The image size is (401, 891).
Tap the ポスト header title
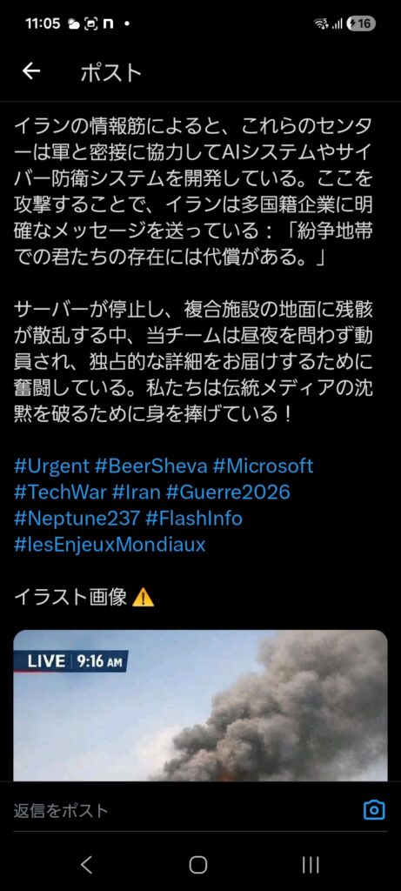(110, 72)
